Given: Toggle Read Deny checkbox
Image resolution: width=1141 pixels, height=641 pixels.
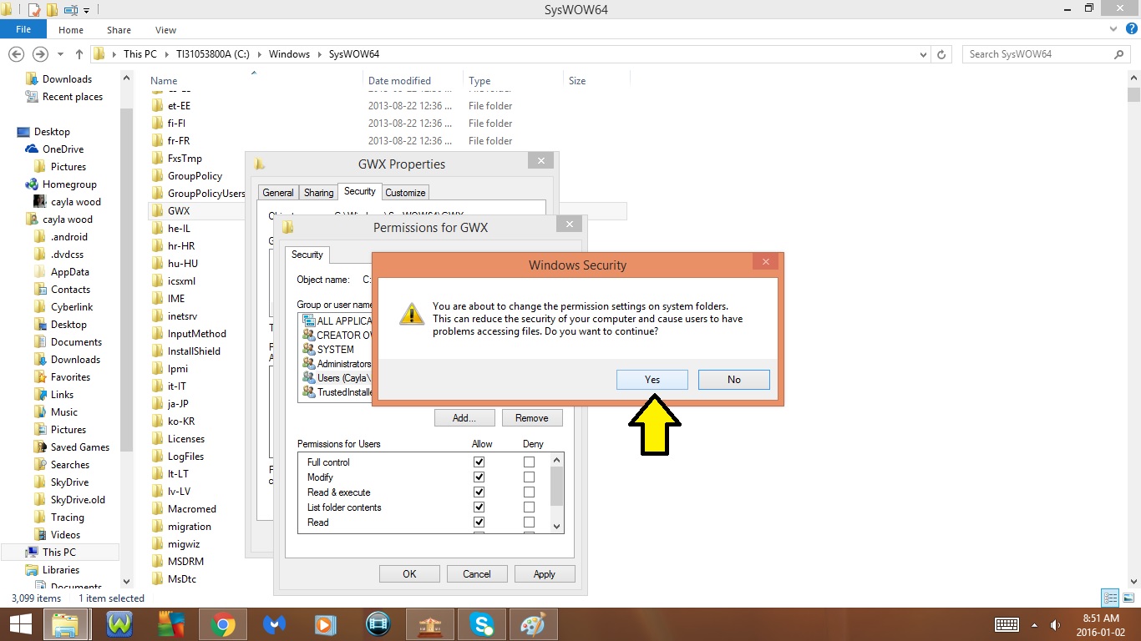Looking at the screenshot, I should (x=529, y=522).
